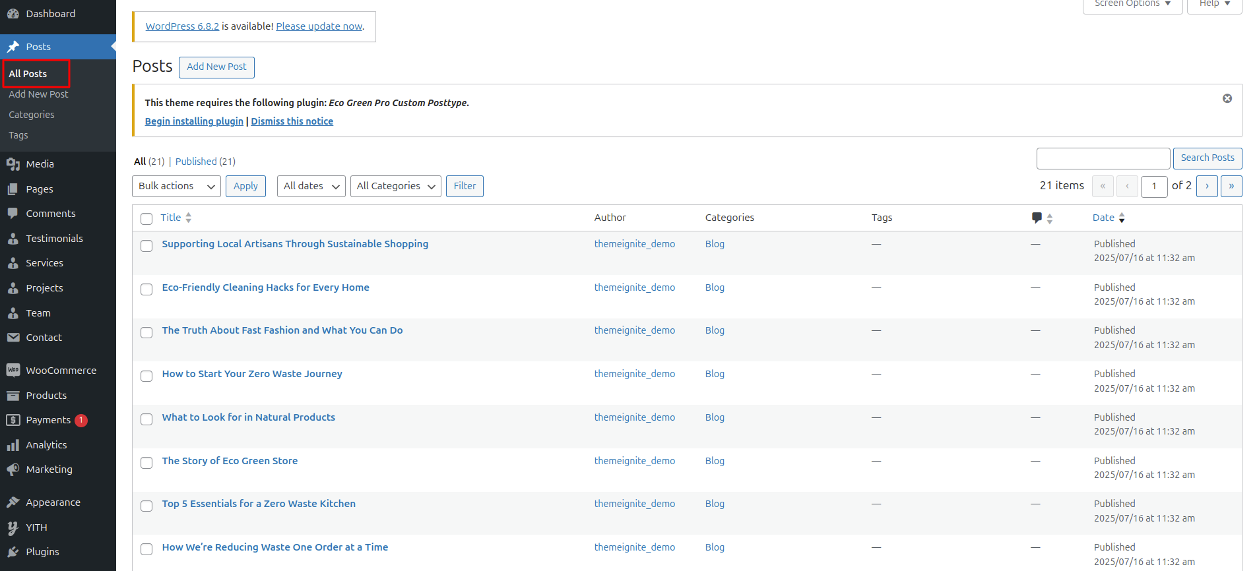Click the Analytics bar chart icon
Viewport: 1257px width, 571px height.
pos(13,445)
